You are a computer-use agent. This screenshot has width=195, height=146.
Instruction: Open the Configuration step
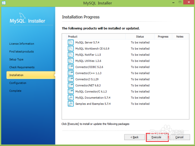(18, 83)
